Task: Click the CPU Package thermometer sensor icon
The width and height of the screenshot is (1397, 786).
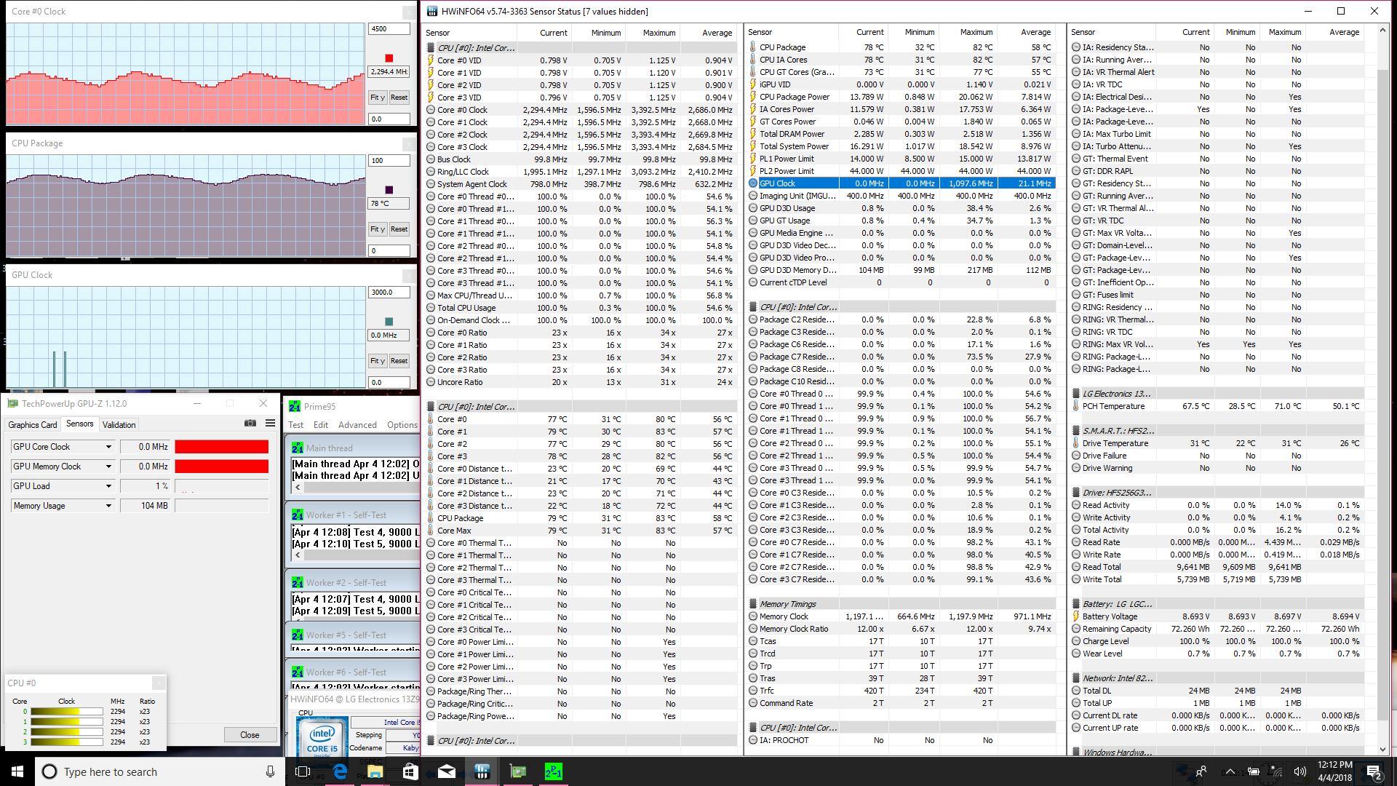Action: (x=753, y=47)
